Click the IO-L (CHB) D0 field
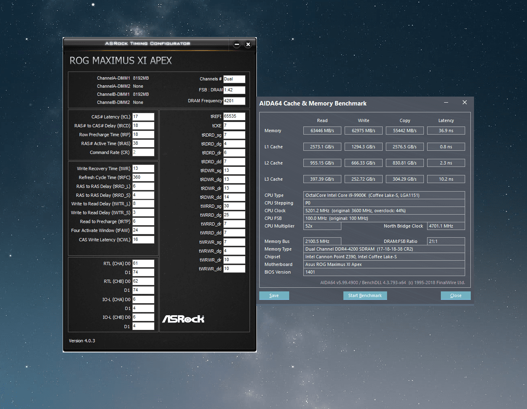The image size is (527, 409). [x=143, y=317]
